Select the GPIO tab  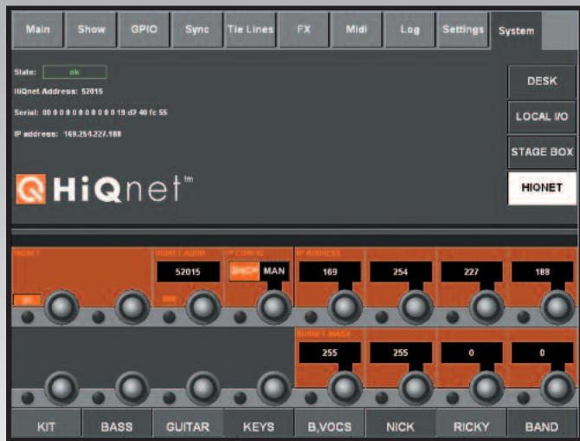tap(145, 29)
